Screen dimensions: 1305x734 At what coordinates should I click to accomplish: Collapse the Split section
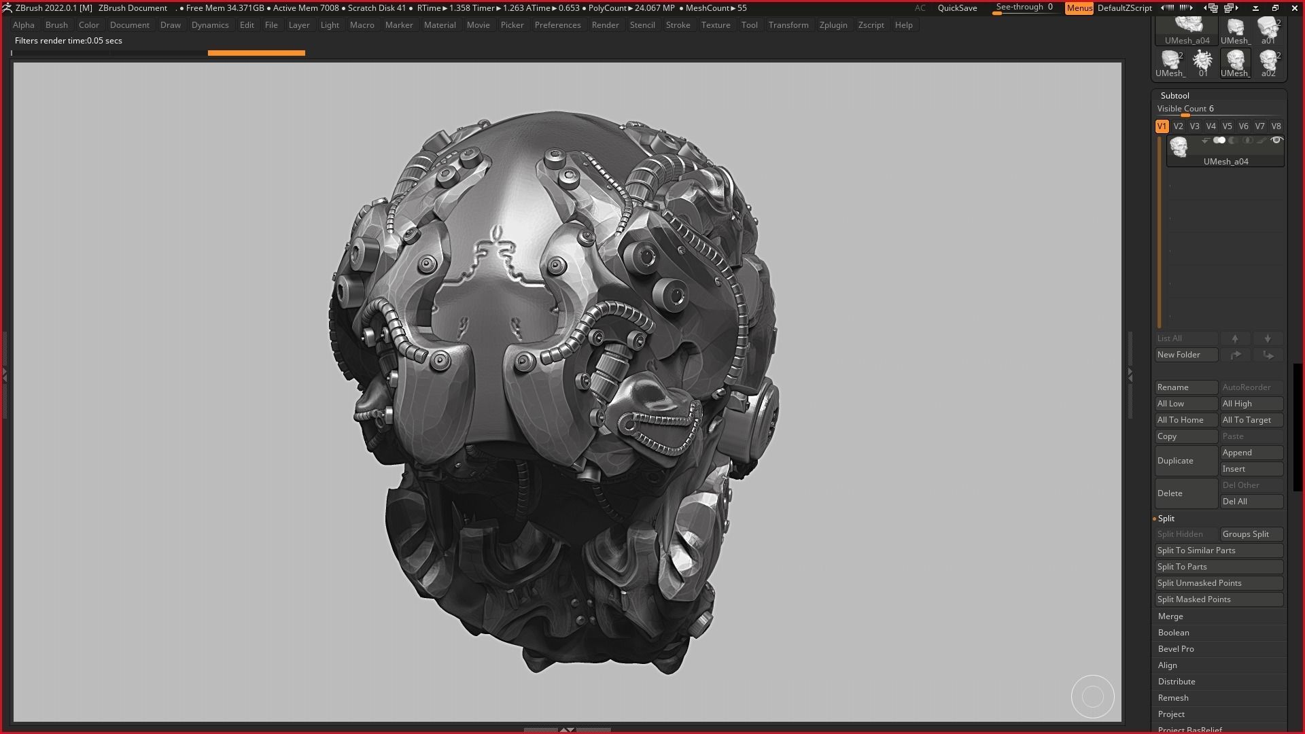click(x=1166, y=519)
